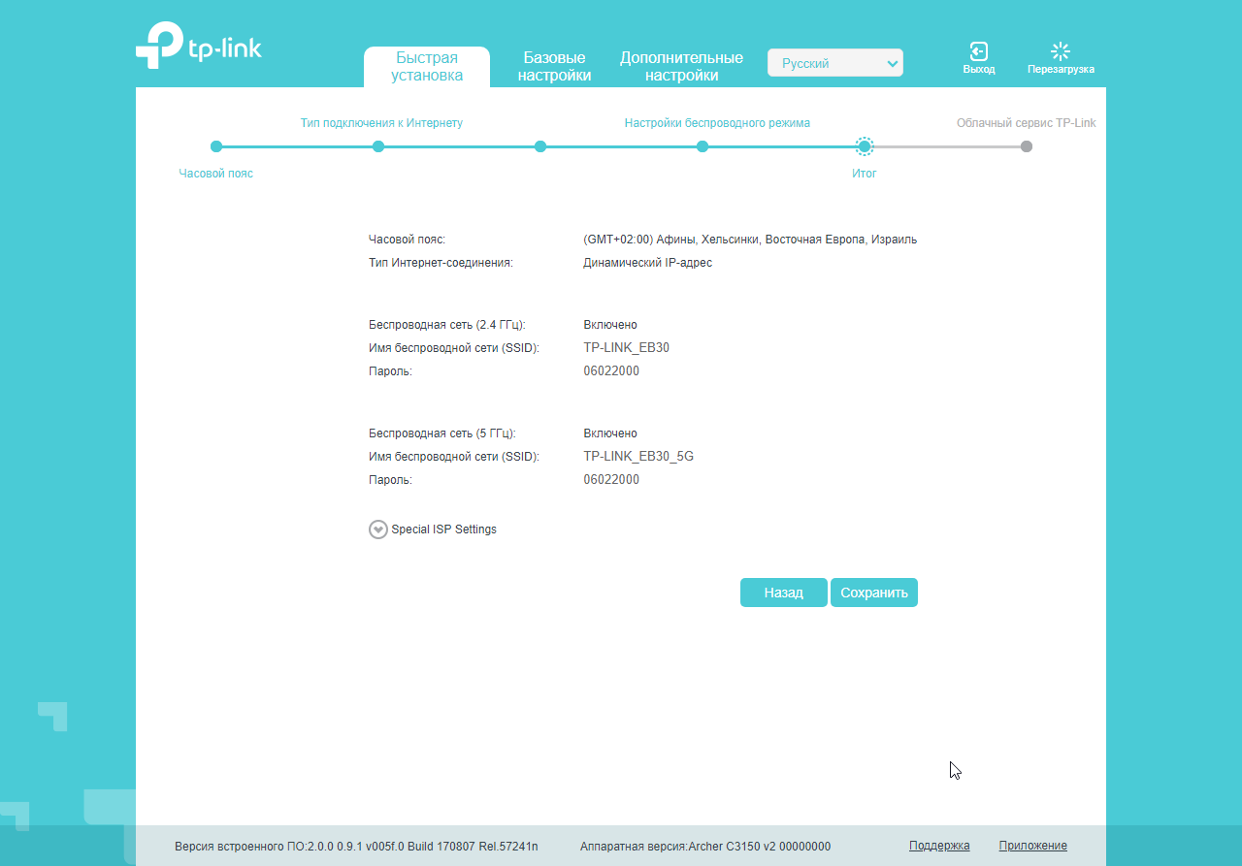Screen dimensions: 1242x866
Task: Click Динамический IP-адрес value
Action: pos(648,263)
